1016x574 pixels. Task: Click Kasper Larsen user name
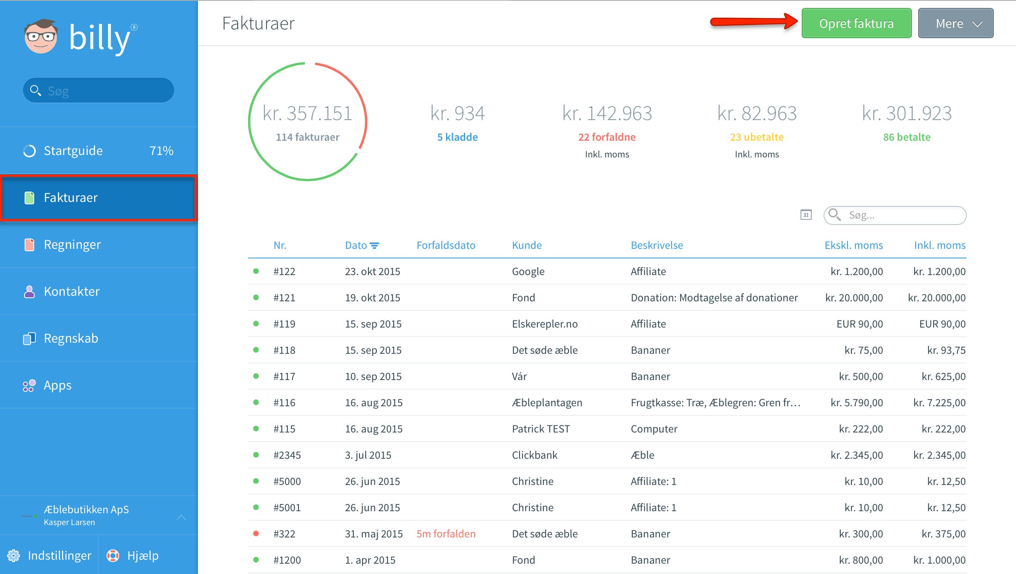[x=69, y=522]
